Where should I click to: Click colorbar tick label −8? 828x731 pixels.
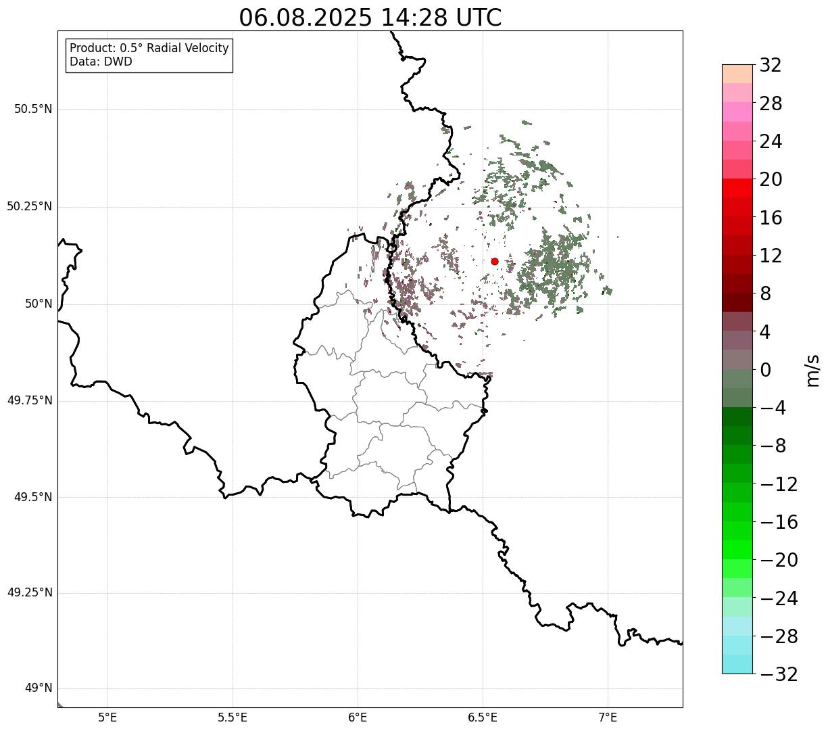point(773,446)
